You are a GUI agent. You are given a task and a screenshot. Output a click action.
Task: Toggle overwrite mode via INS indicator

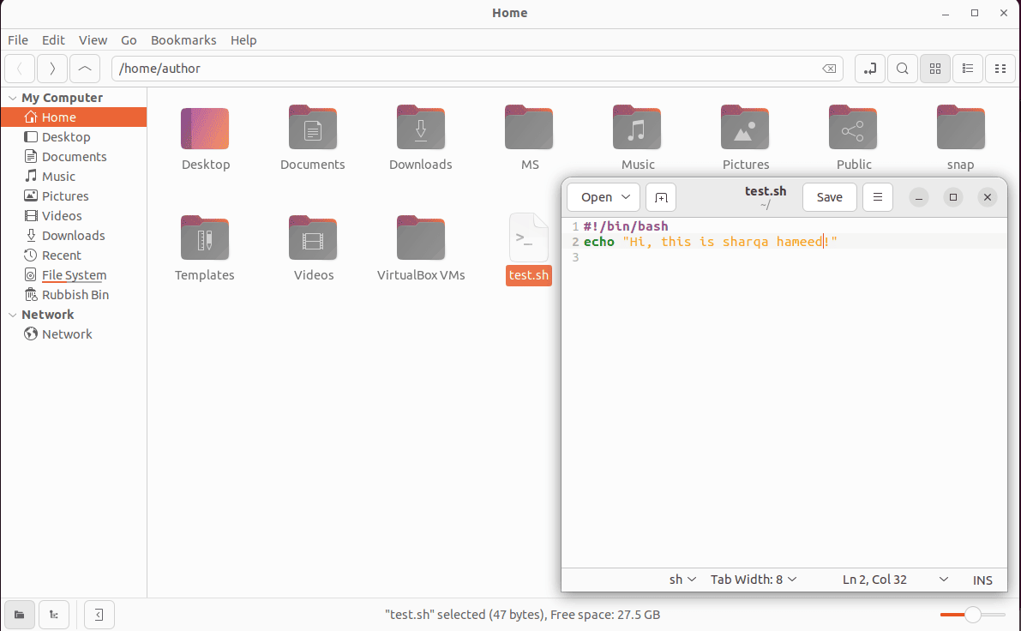[x=982, y=580]
